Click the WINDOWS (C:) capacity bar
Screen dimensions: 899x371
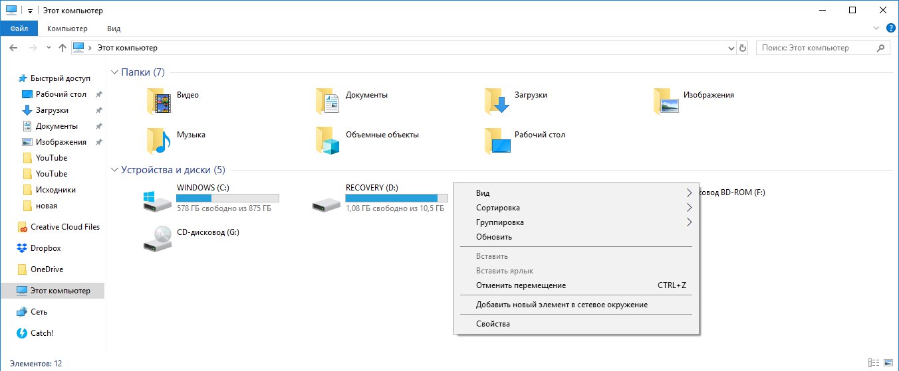tap(227, 198)
